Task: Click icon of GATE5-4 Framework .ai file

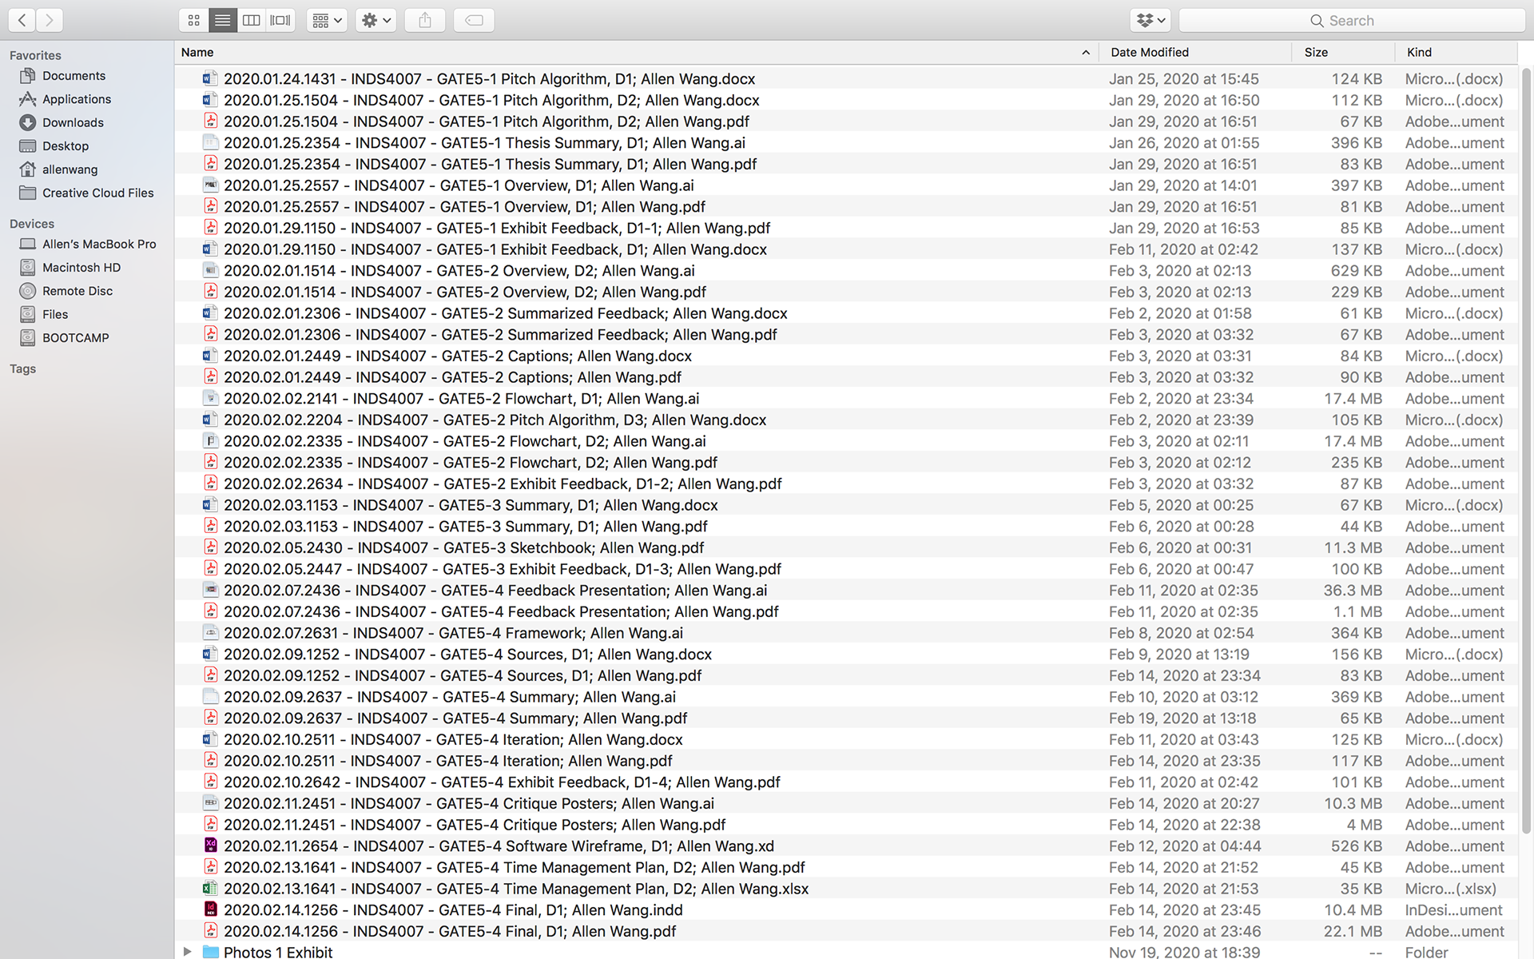Action: click(x=210, y=632)
